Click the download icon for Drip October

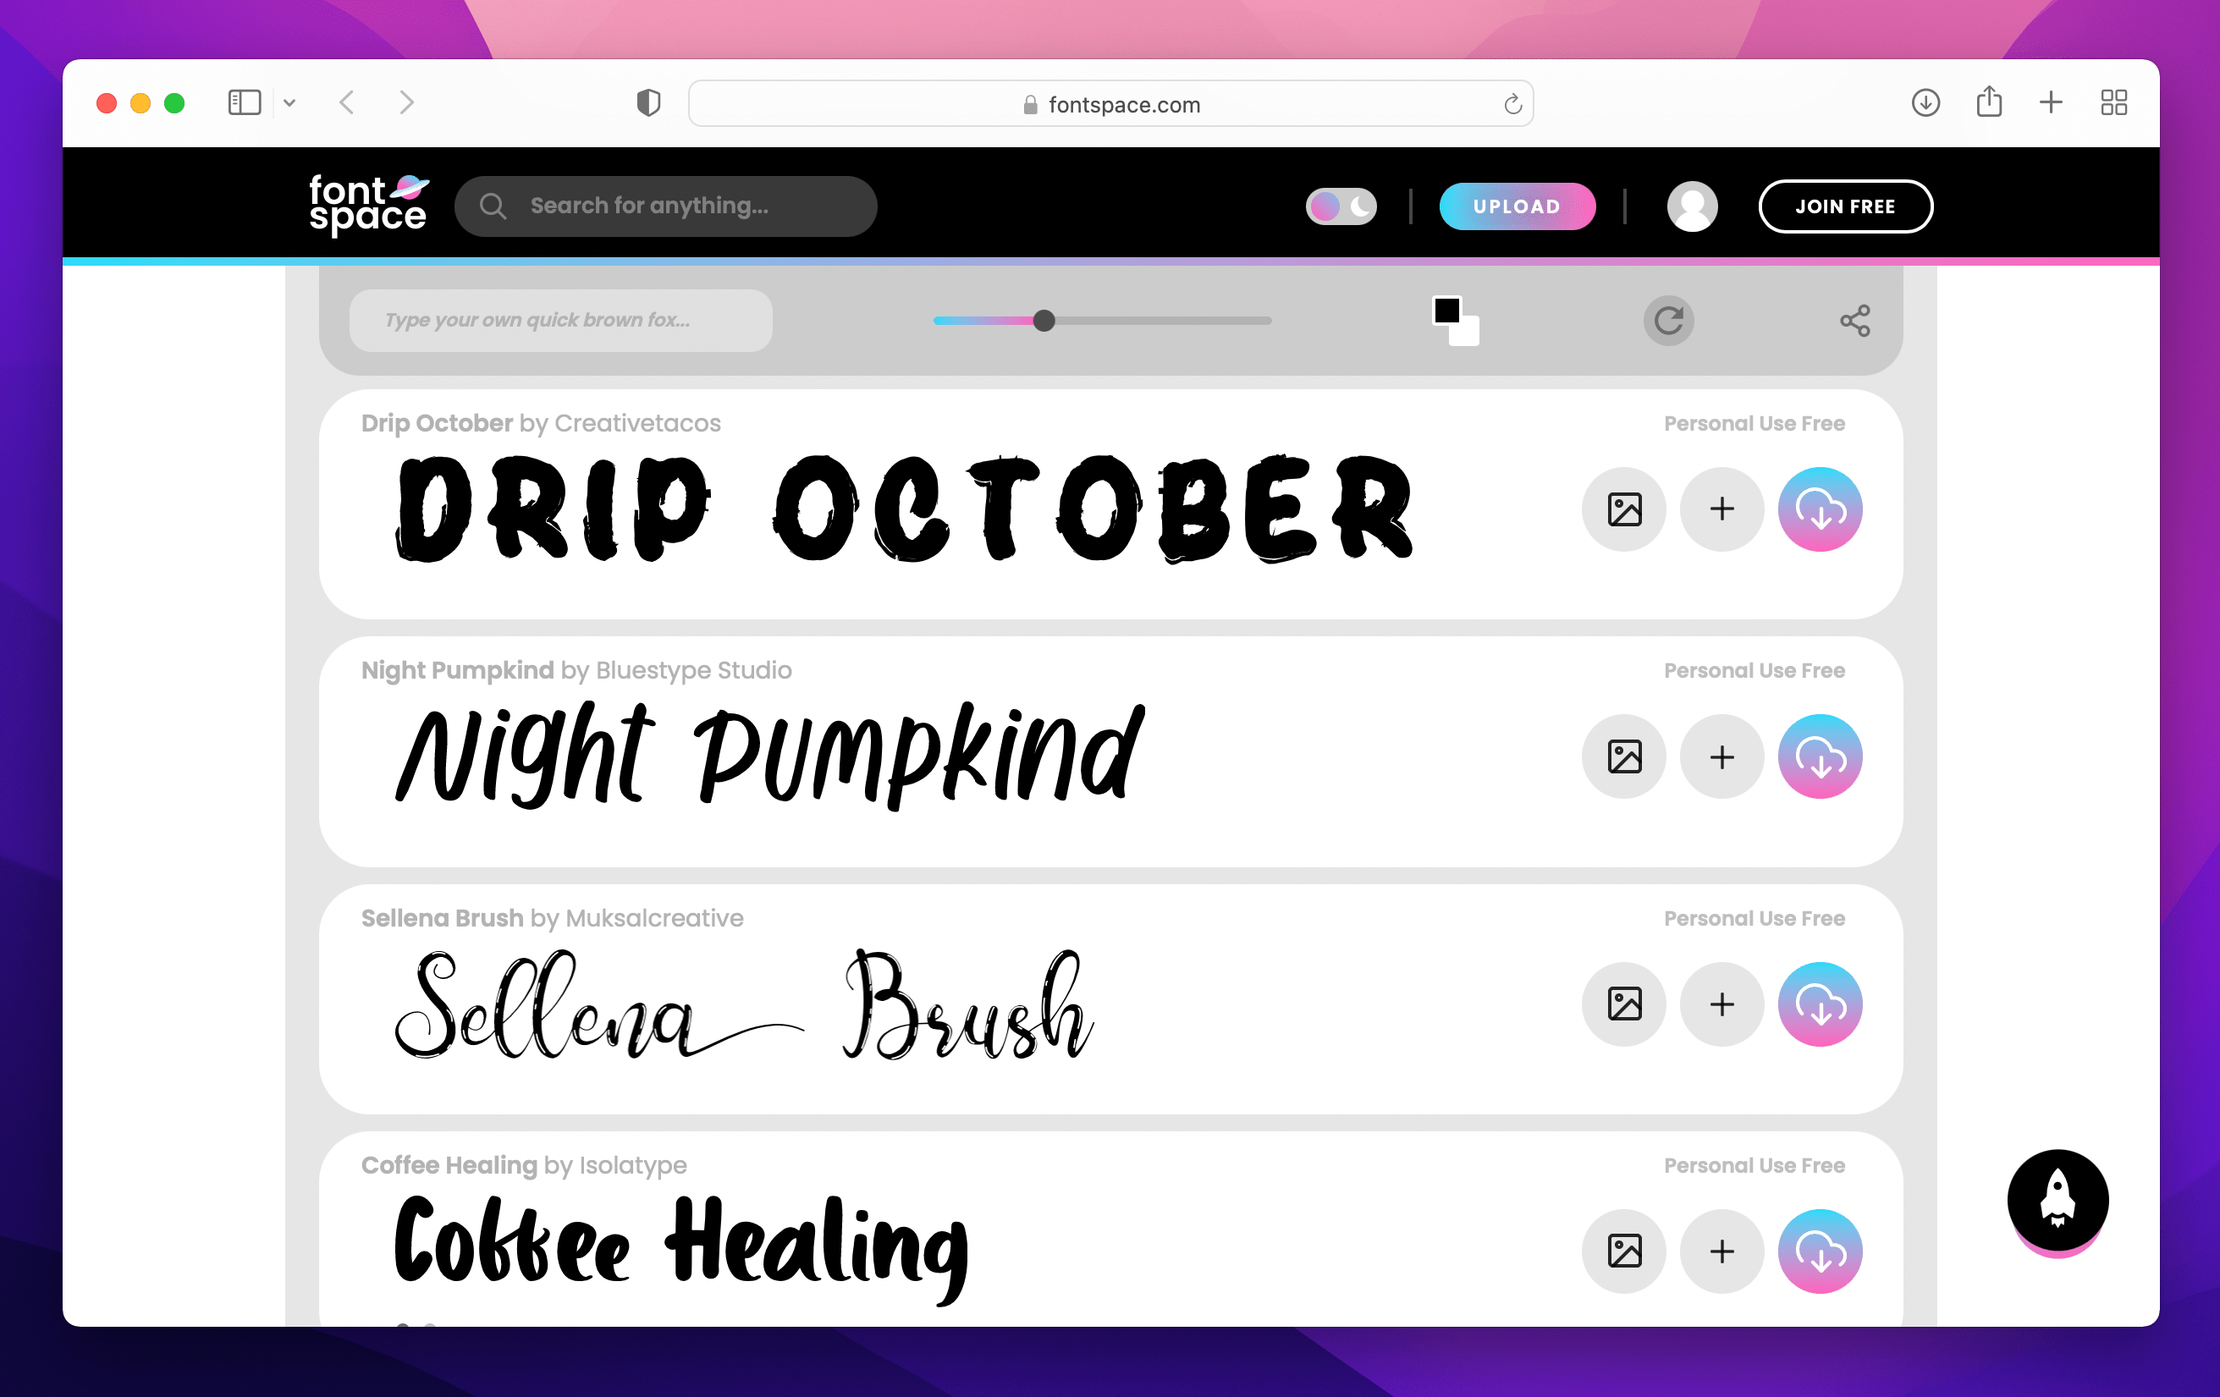tap(1821, 509)
